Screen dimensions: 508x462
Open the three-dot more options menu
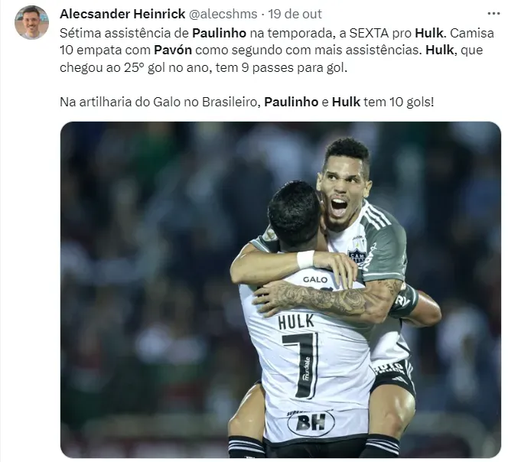pos(493,14)
